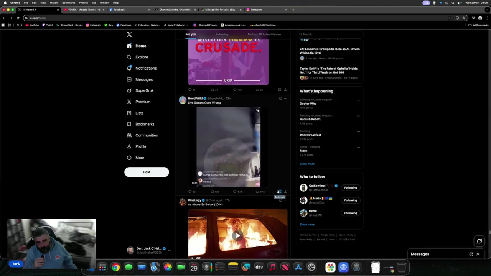Like the UKIP crusade post

[237, 90]
